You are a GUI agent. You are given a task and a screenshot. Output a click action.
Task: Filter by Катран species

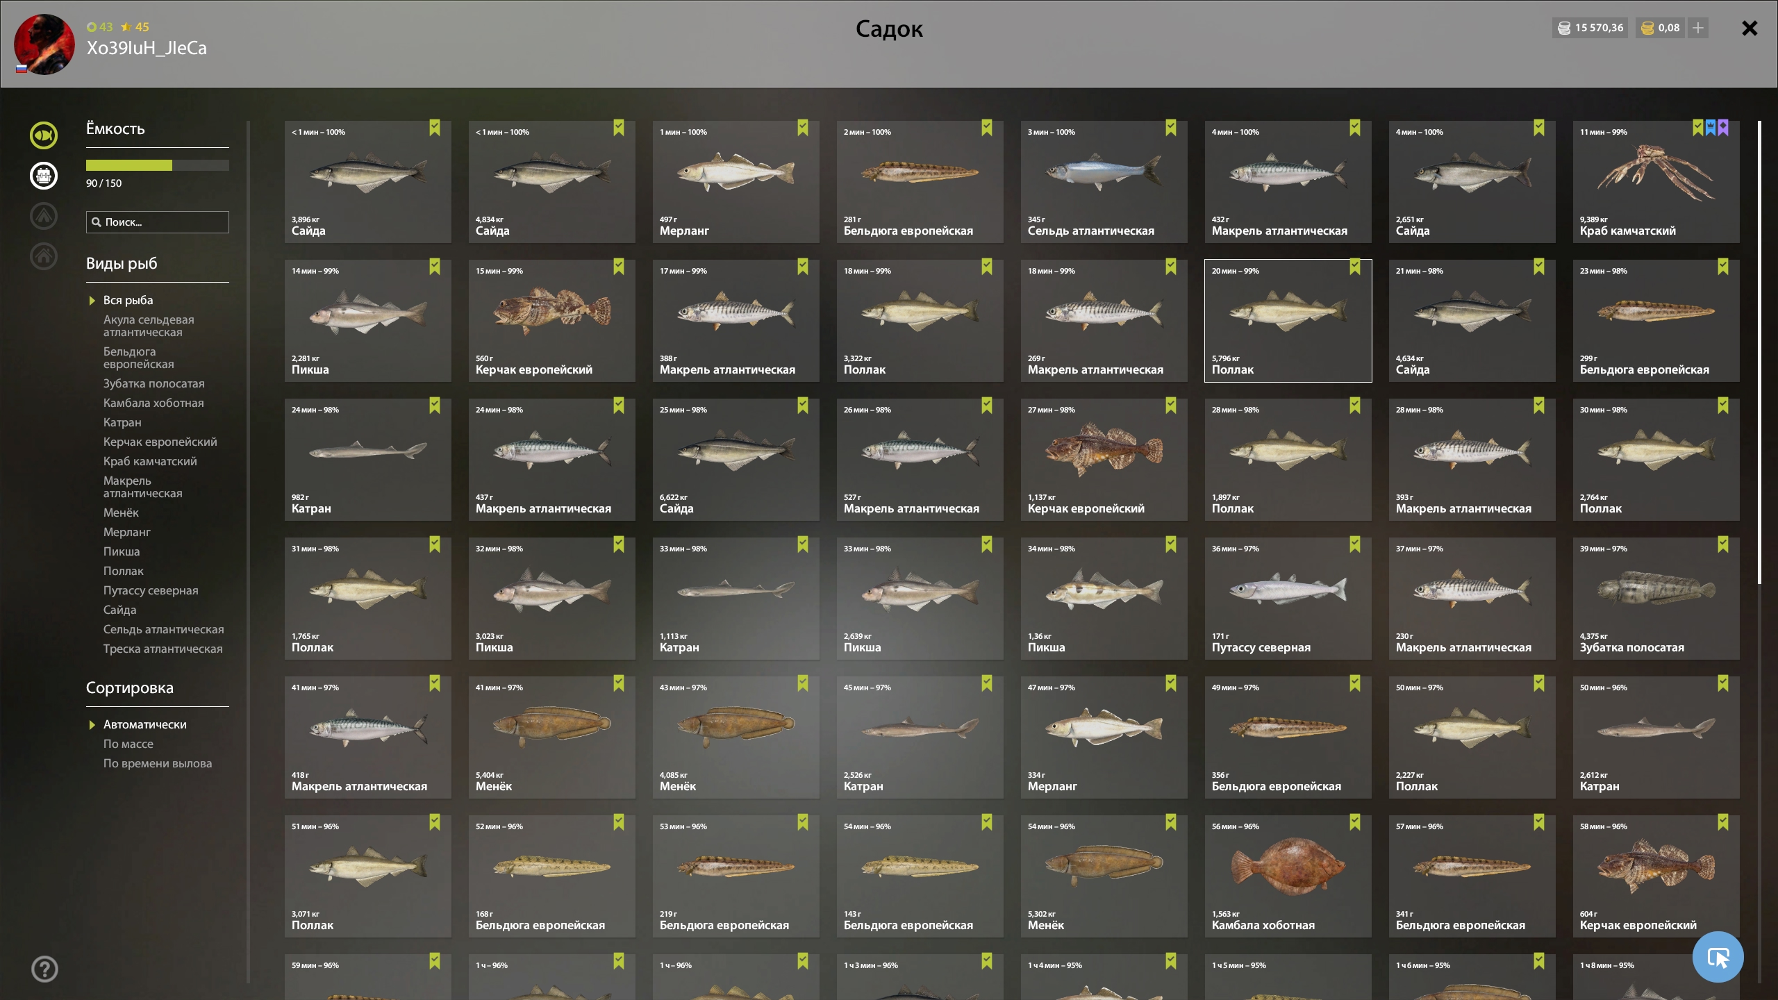122,422
